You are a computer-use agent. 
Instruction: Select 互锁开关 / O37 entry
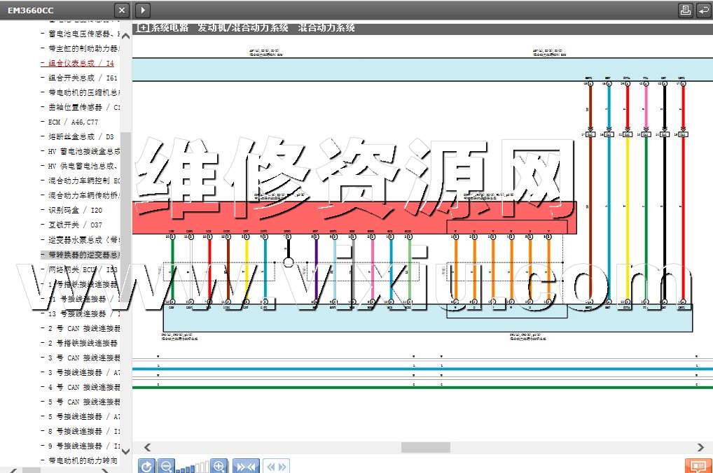[x=75, y=225]
